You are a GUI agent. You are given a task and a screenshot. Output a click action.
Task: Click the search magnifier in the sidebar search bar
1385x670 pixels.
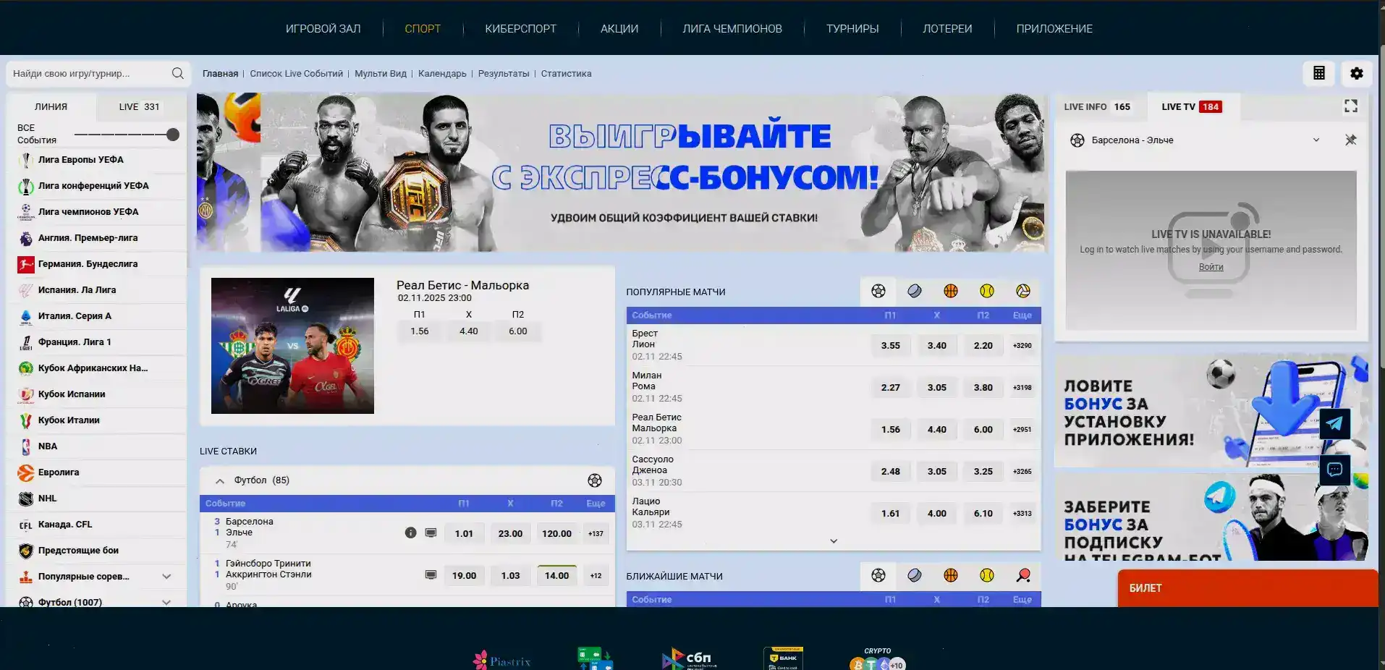click(x=177, y=73)
